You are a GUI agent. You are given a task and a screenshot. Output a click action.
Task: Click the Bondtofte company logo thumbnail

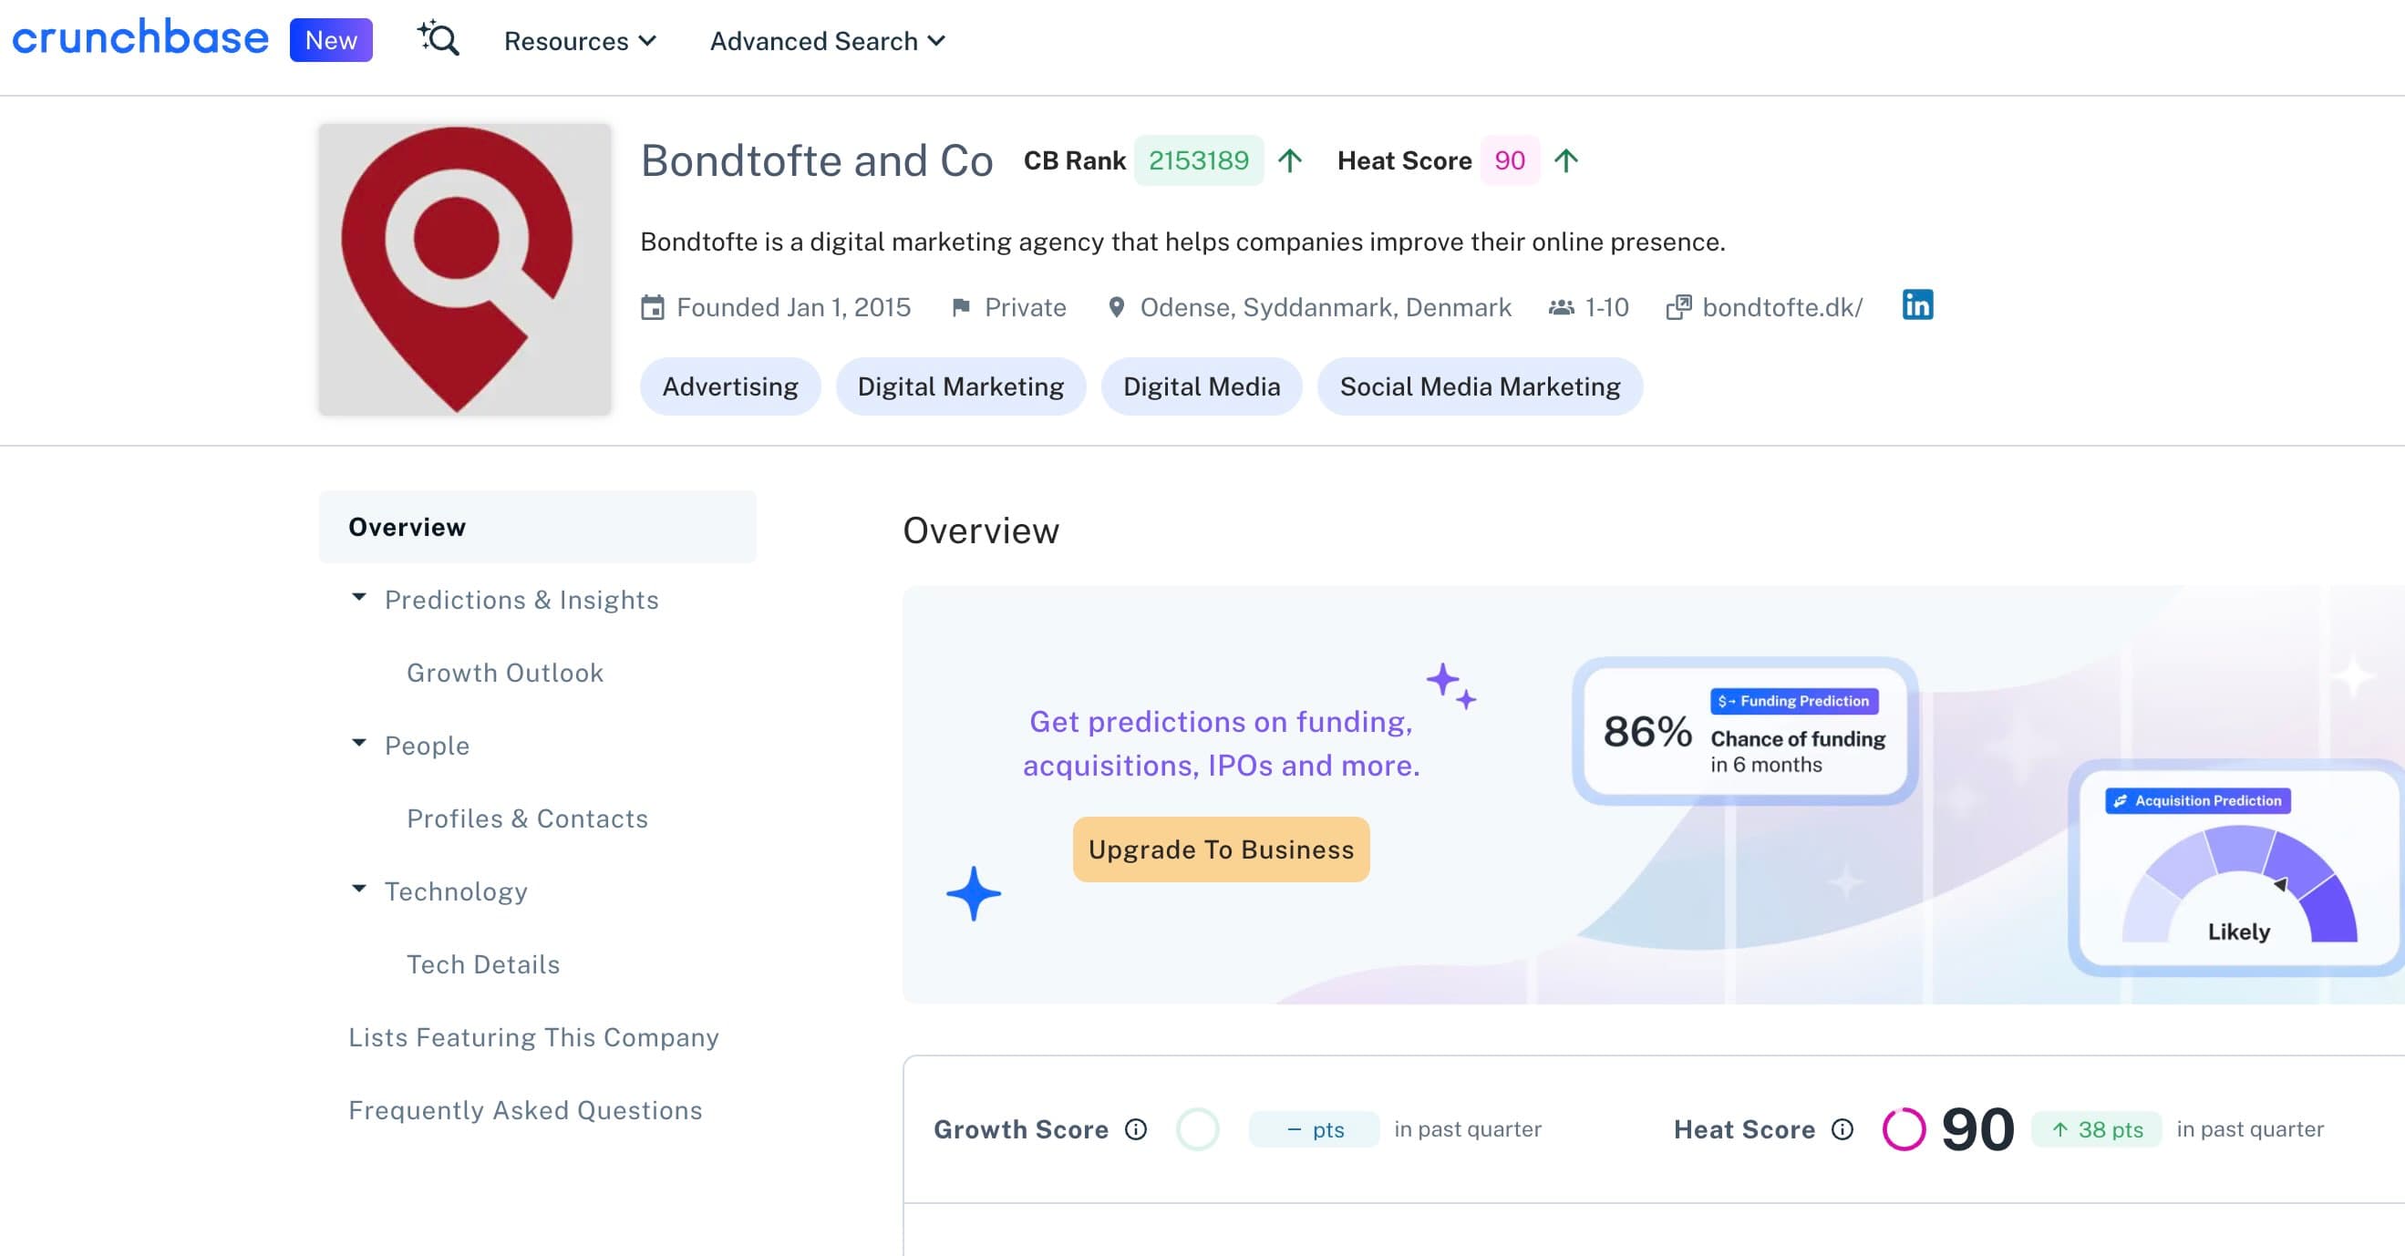tap(464, 270)
